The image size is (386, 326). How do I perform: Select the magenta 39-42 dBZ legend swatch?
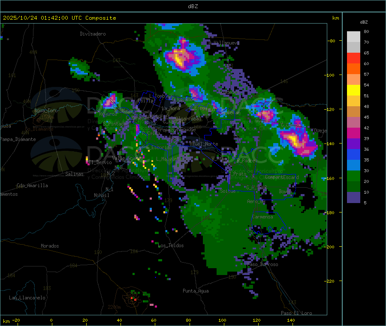pyautogui.click(x=353, y=133)
